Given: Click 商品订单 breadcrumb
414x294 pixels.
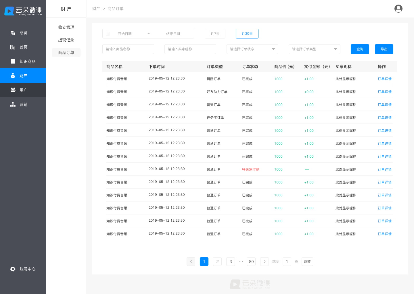Looking at the screenshot, I should tap(116, 9).
